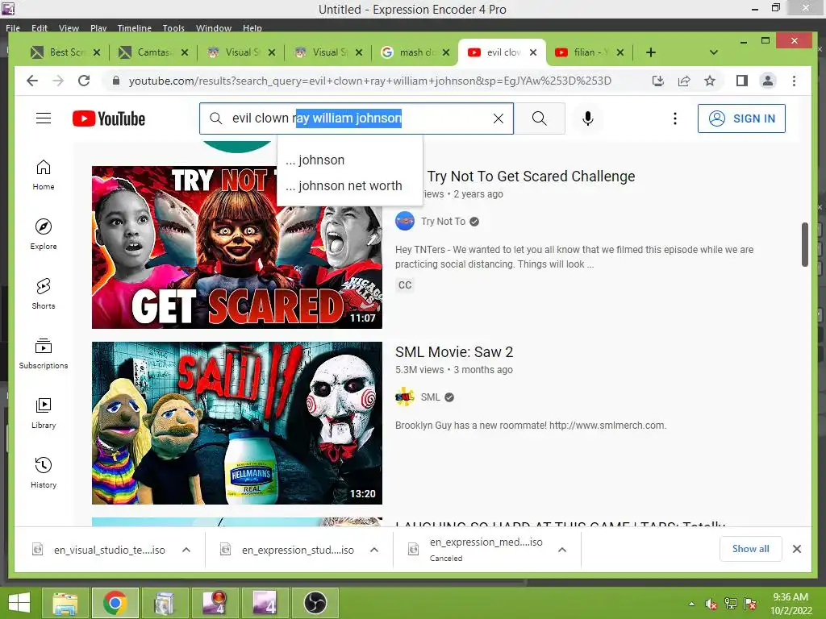The width and height of the screenshot is (826, 619).
Task: Open File Explorer from taskbar
Action: point(65,603)
